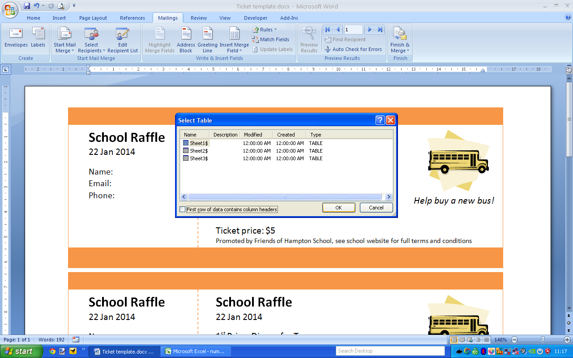The width and height of the screenshot is (573, 358).
Task: Click the Save icon on Quick Access Toolbar
Action: click(27, 5)
